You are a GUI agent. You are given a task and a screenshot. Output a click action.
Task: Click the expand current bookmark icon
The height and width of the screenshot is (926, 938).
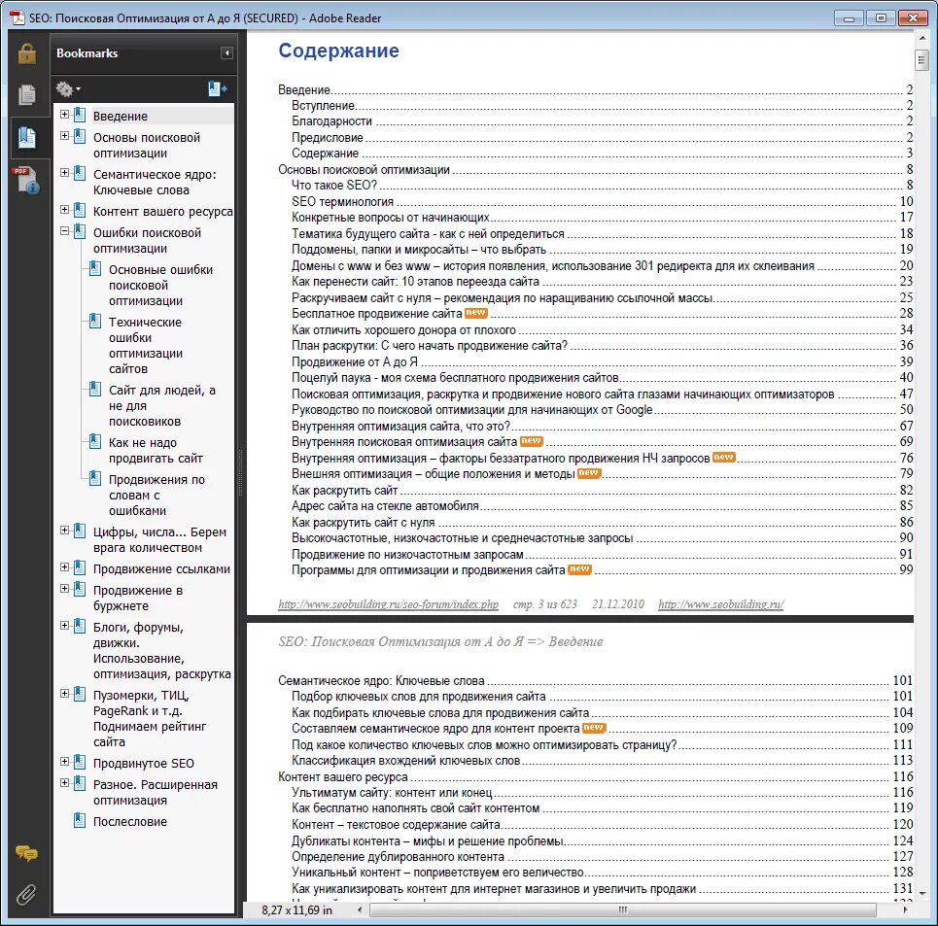[x=217, y=89]
